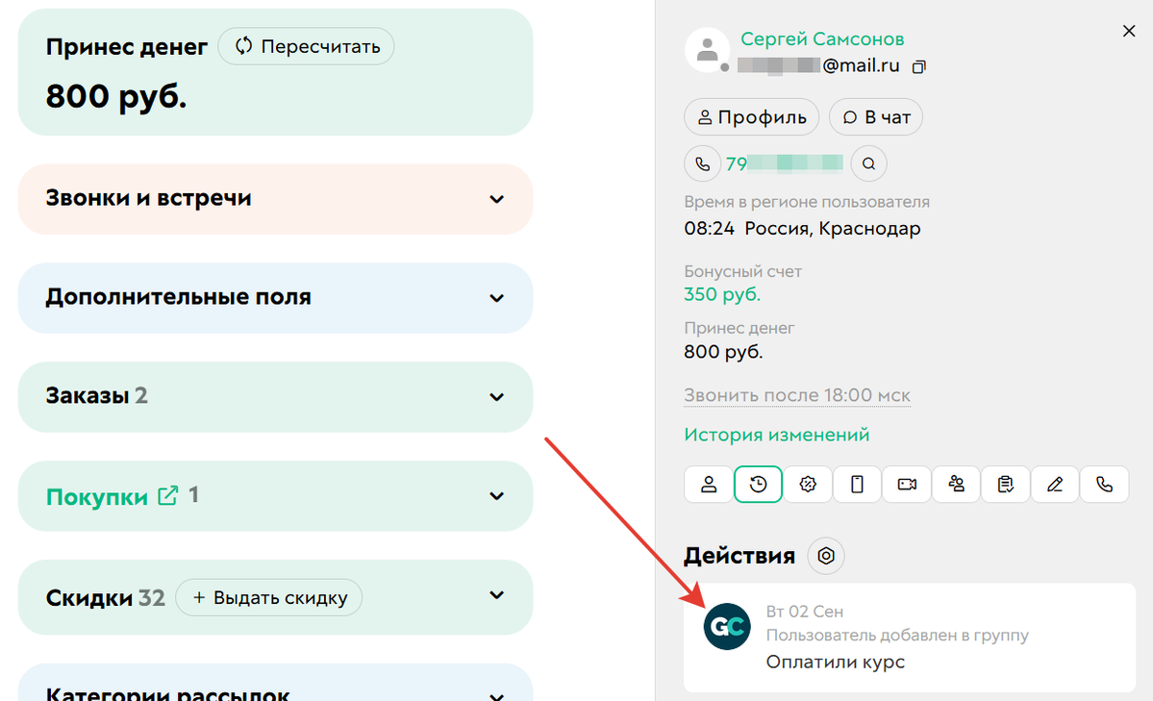The image size is (1153, 701).
Task: Open the phone call panel icon
Action: click(1104, 485)
